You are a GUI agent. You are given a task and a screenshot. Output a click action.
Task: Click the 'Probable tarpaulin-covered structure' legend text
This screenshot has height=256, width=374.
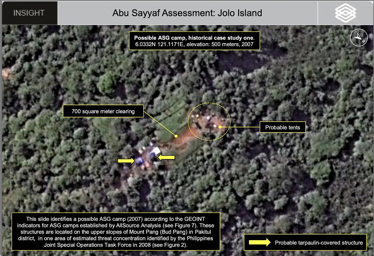(x=319, y=243)
